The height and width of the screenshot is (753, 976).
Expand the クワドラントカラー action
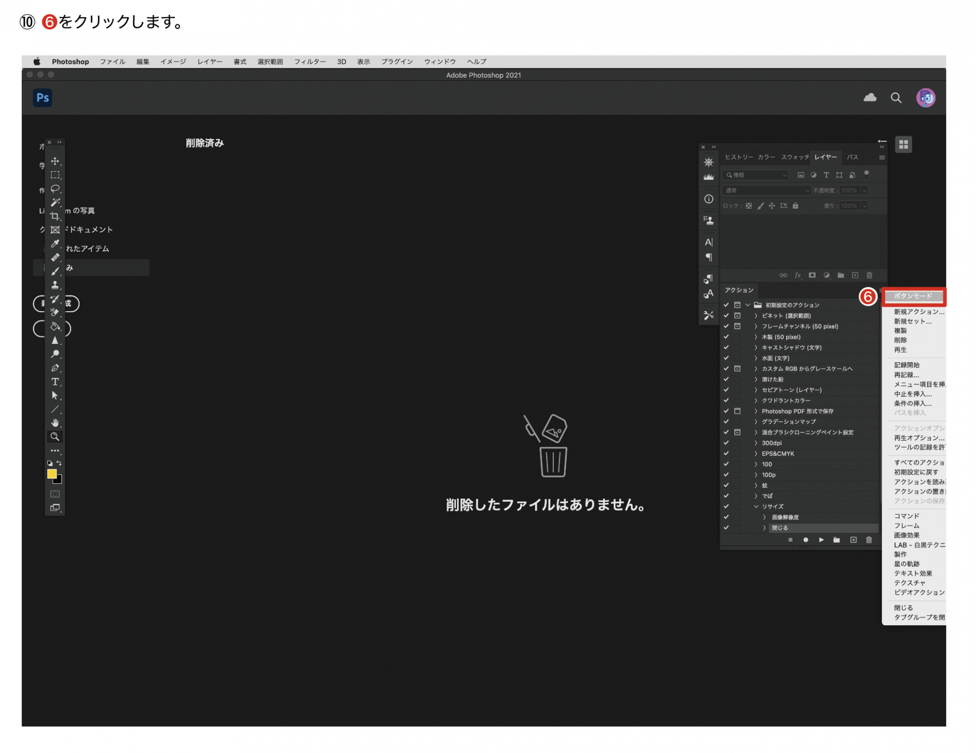(x=756, y=400)
